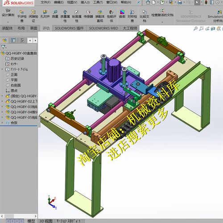Screen dimensions: 223x223
Task: Click the left panel horizontal scrollbar
Action: pos(19,216)
